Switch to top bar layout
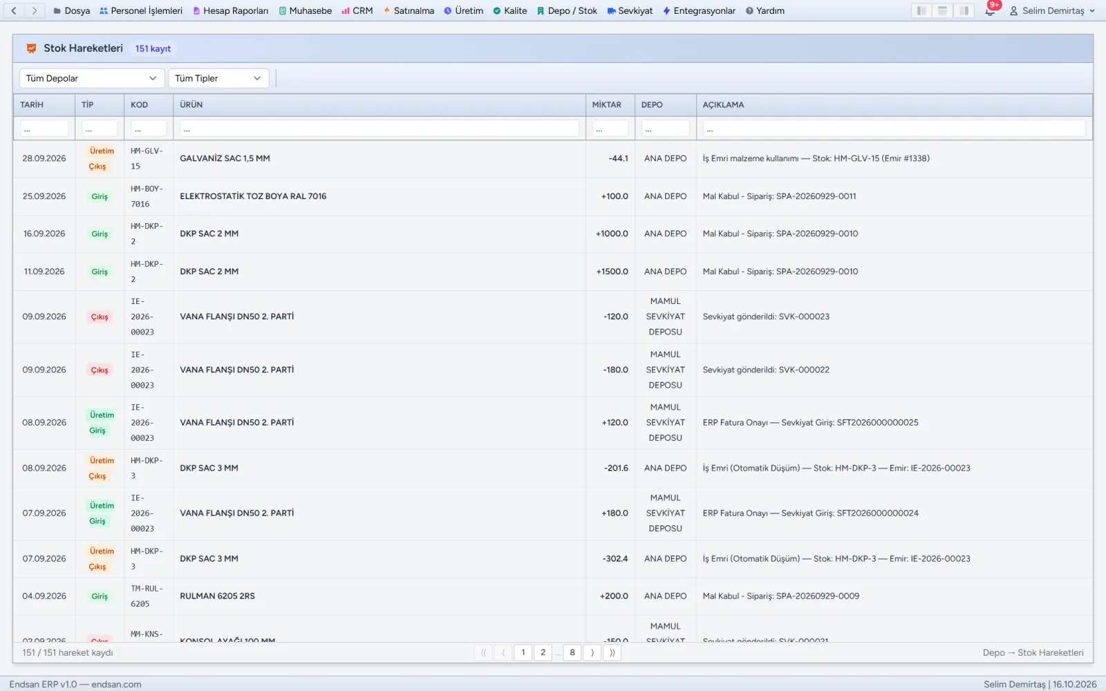Viewport: 1106px width, 691px height. (942, 10)
